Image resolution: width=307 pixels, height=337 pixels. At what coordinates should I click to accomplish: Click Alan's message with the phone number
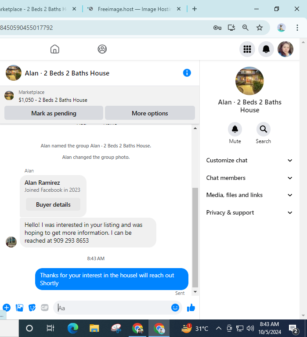coord(88,233)
